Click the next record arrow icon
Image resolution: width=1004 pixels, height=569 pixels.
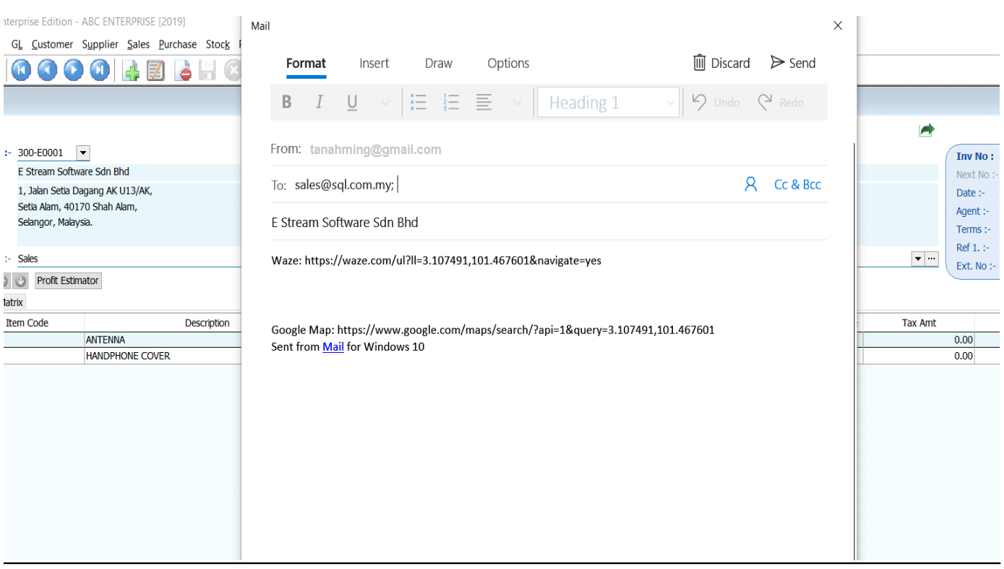click(x=74, y=70)
